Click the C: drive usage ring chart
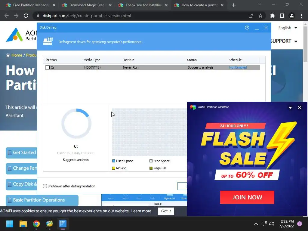Screen dimensions: 308x231 76,124
